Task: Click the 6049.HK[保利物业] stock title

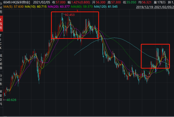Action: coord(17,2)
